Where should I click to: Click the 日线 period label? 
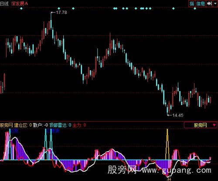[4, 3]
